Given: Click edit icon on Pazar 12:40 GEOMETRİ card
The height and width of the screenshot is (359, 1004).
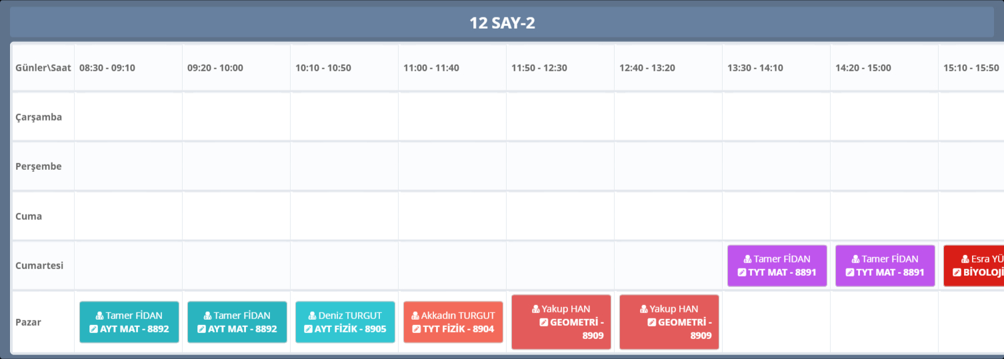Looking at the screenshot, I should point(651,322).
